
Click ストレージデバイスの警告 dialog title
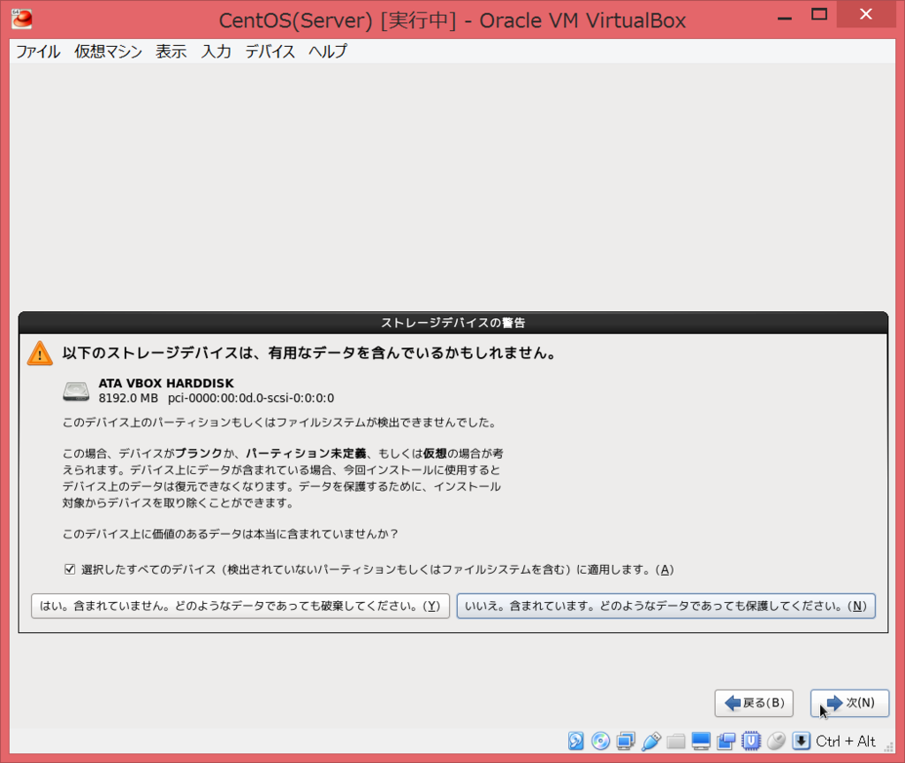tap(453, 323)
